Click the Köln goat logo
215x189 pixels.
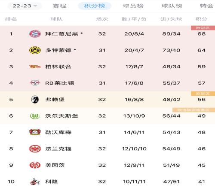click(35, 181)
